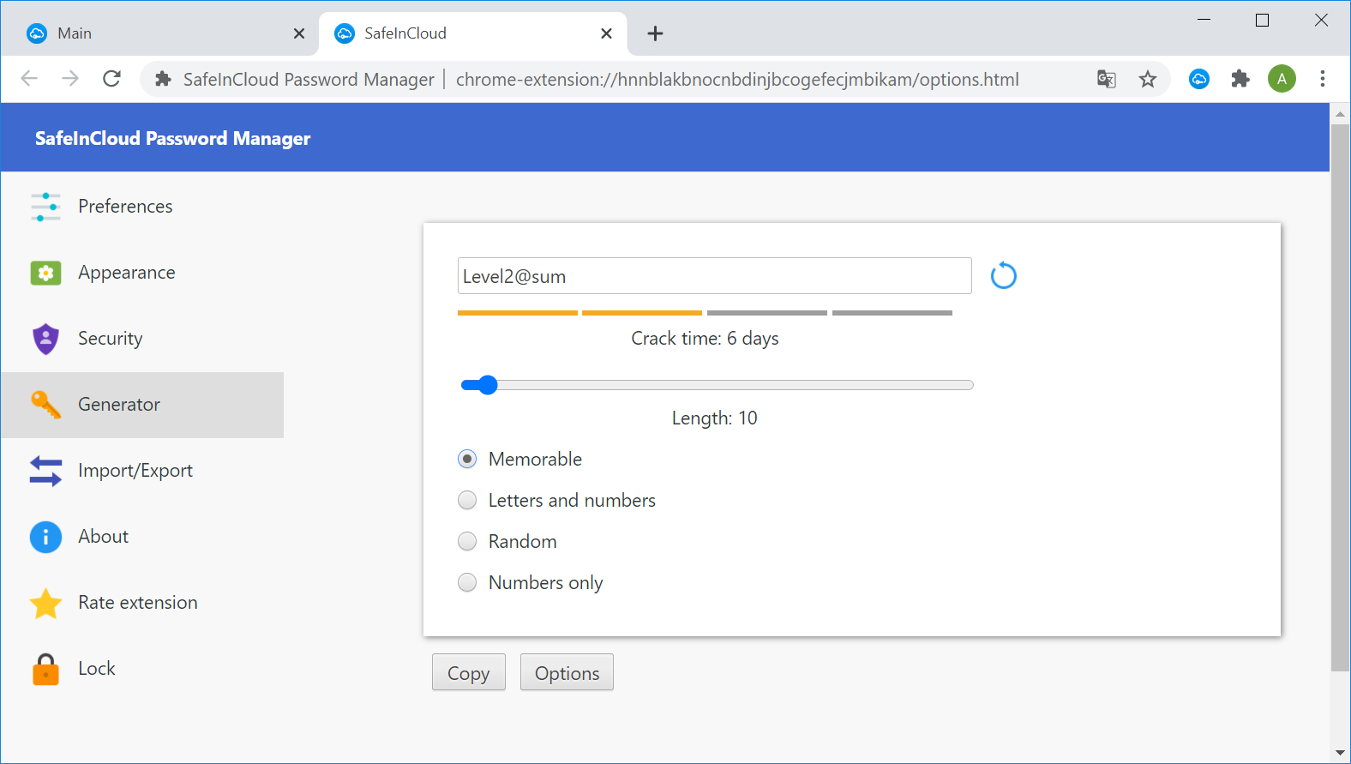Open the Chrome extensions puzzle icon
The image size is (1351, 764).
coord(1240,80)
